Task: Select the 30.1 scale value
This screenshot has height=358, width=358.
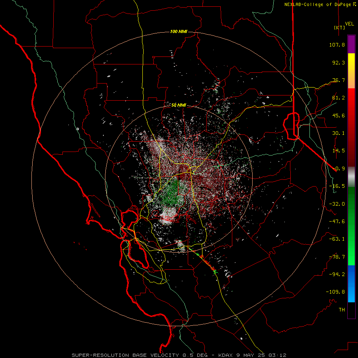Action: (x=339, y=133)
